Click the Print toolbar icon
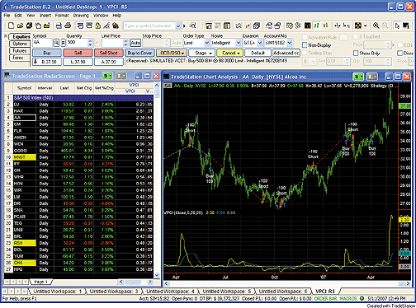 click(x=68, y=26)
